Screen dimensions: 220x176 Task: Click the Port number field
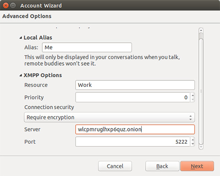point(133,142)
